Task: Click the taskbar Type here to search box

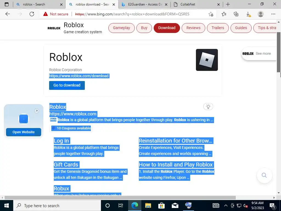Action: pos(57,206)
